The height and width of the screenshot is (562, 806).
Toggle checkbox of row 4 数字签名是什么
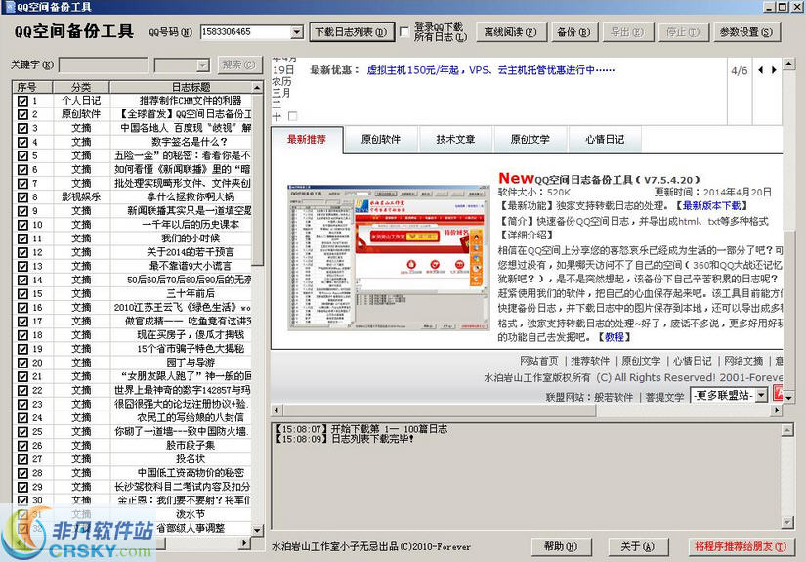pyautogui.click(x=22, y=142)
